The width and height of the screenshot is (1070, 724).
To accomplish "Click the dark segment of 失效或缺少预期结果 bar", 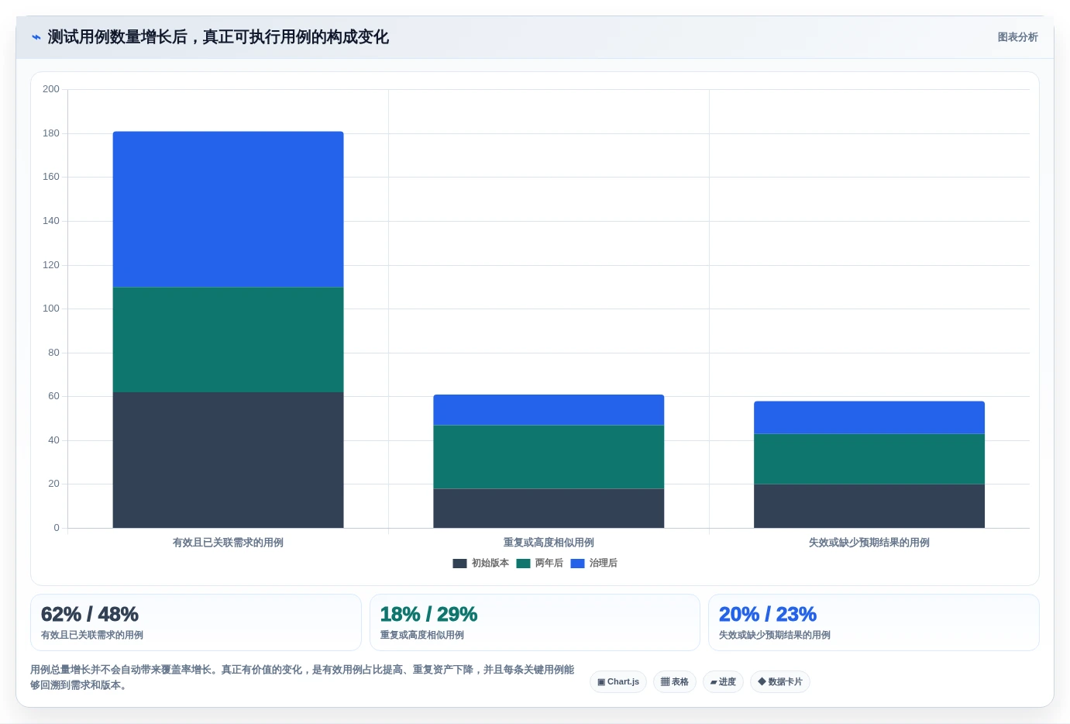I will (x=869, y=506).
